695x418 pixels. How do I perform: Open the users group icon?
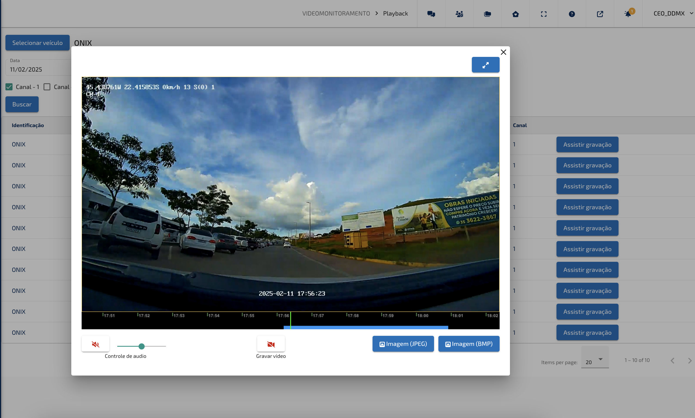(x=459, y=14)
